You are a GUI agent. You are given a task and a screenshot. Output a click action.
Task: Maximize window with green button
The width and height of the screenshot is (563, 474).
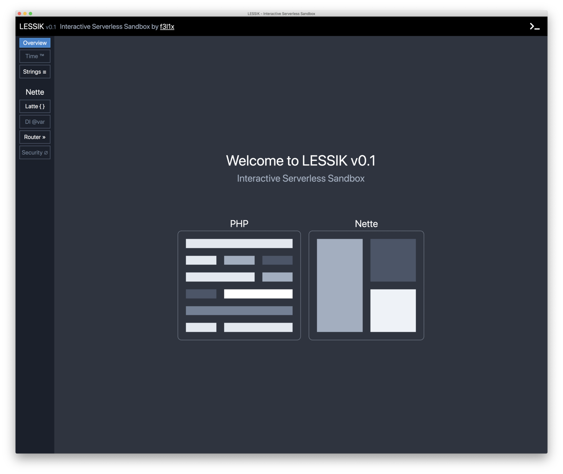[31, 13]
